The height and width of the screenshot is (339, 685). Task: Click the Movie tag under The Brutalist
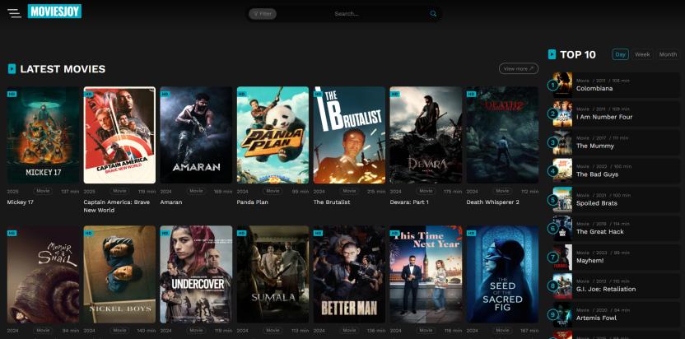(x=349, y=191)
